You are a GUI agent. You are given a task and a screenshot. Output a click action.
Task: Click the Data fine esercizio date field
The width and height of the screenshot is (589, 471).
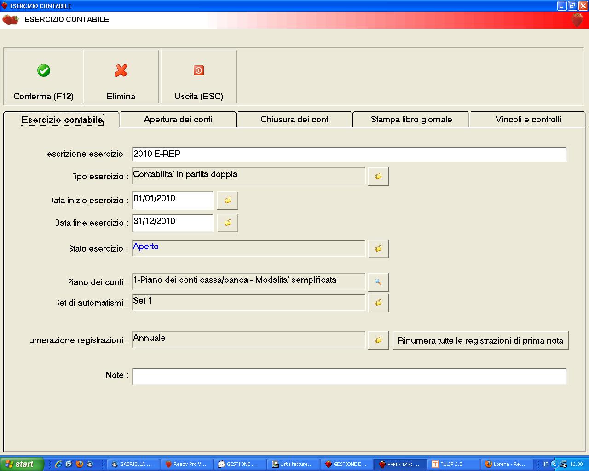pos(173,223)
